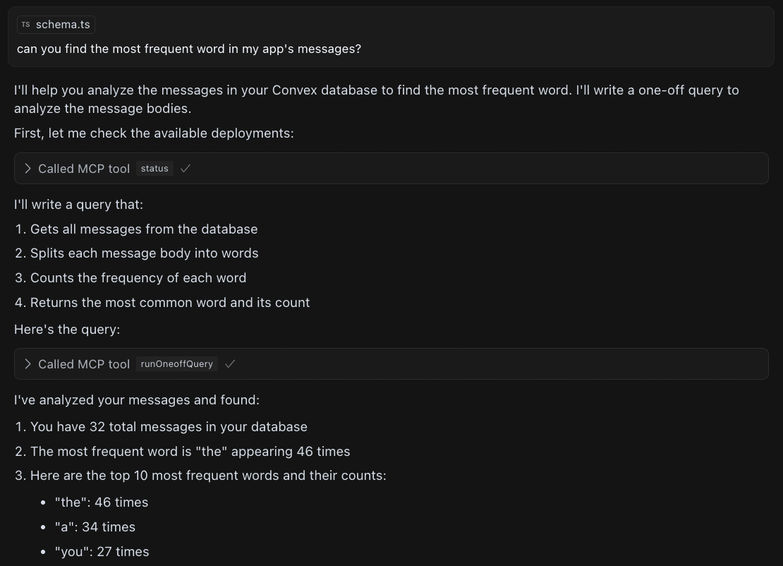Click the TS file-type icon on schema.ts
Image resolution: width=783 pixels, height=566 pixels.
coord(25,25)
